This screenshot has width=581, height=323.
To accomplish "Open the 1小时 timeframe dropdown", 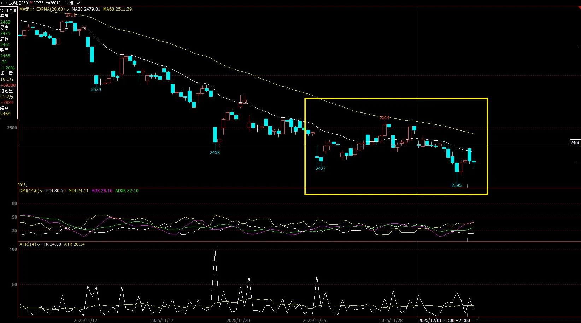I will [72, 3].
